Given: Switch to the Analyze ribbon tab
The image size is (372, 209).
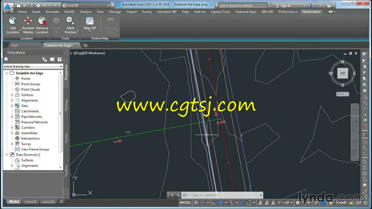Looking at the screenshot, I should click(x=86, y=12).
